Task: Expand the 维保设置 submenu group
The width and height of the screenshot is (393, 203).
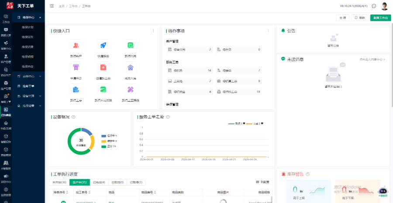Action: click(x=28, y=106)
